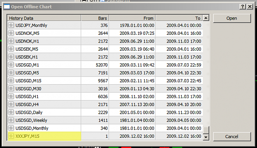Click the bars value 340
This screenshot has height=148, width=257.
[x=104, y=128]
